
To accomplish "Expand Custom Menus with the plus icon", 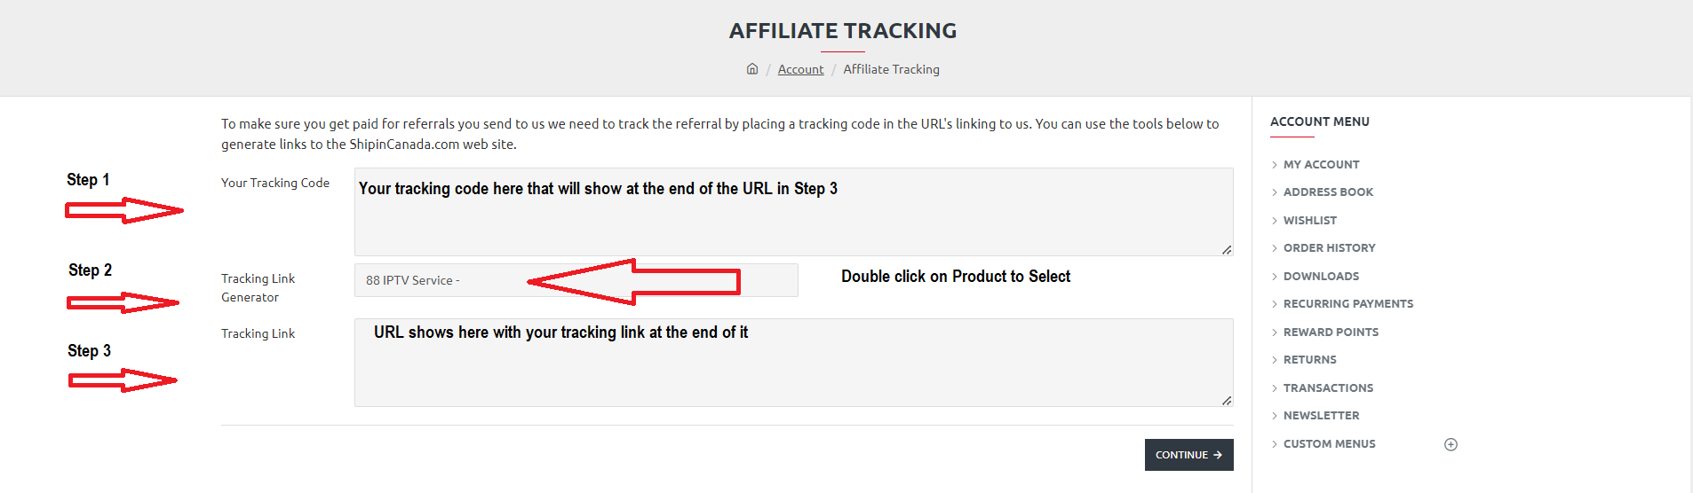I will (1451, 444).
